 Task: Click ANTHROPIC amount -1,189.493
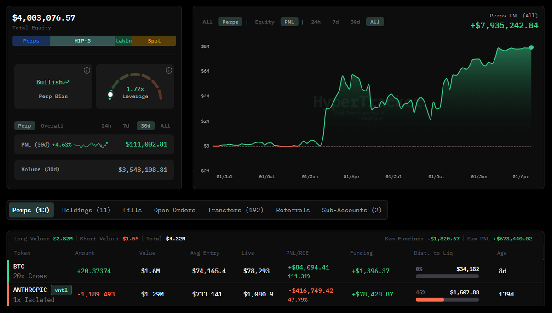[96, 294]
